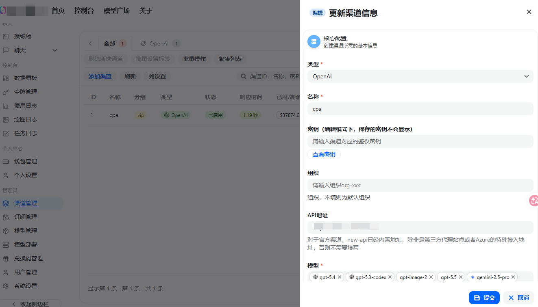This screenshot has height=307, width=538.
Task: Click the site logo at top left
Action: point(2,11)
